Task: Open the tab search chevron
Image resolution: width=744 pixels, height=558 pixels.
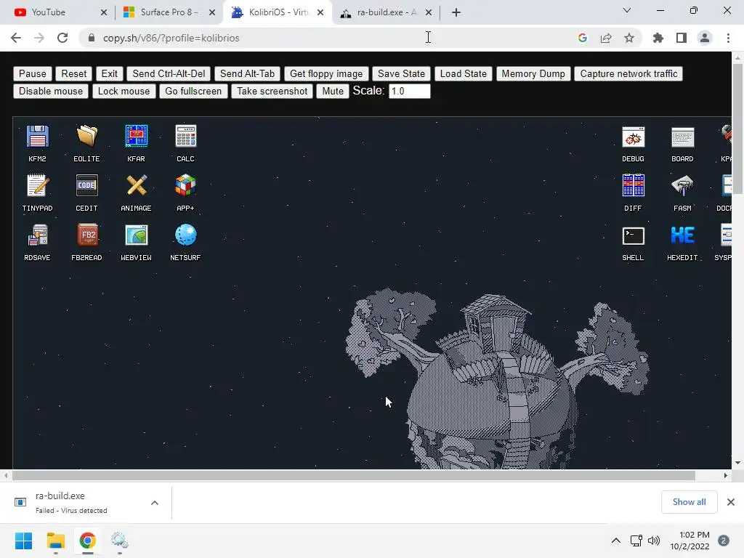Action: [627, 10]
